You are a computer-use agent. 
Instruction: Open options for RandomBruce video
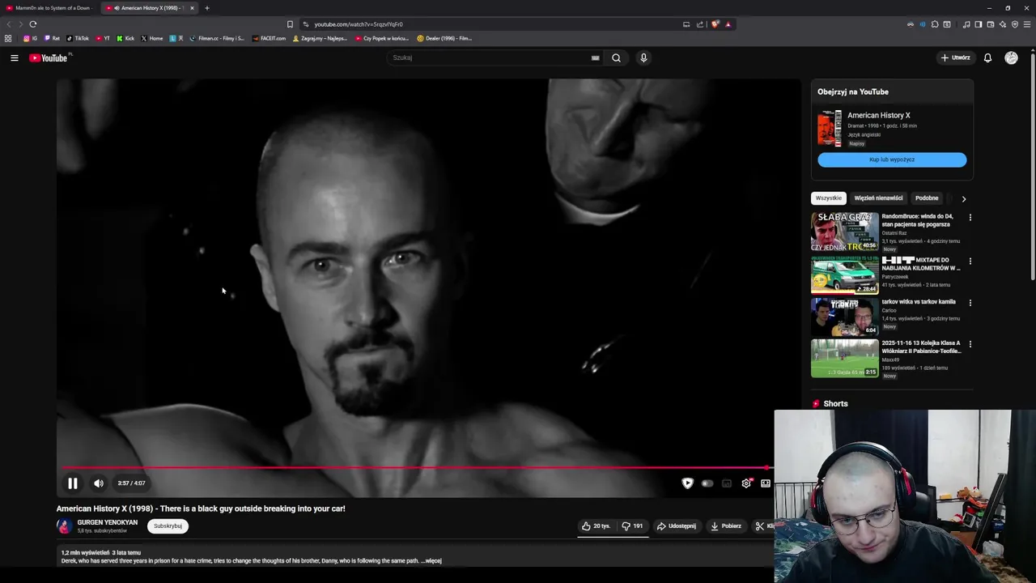970,218
